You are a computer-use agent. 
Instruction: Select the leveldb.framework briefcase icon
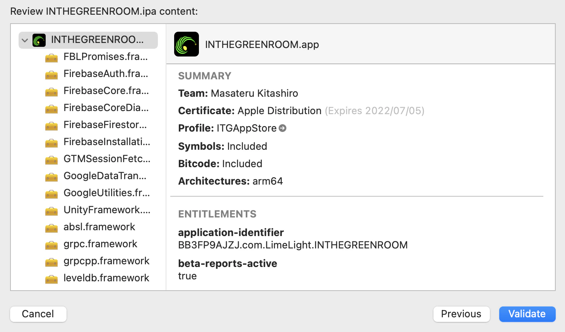[51, 279]
